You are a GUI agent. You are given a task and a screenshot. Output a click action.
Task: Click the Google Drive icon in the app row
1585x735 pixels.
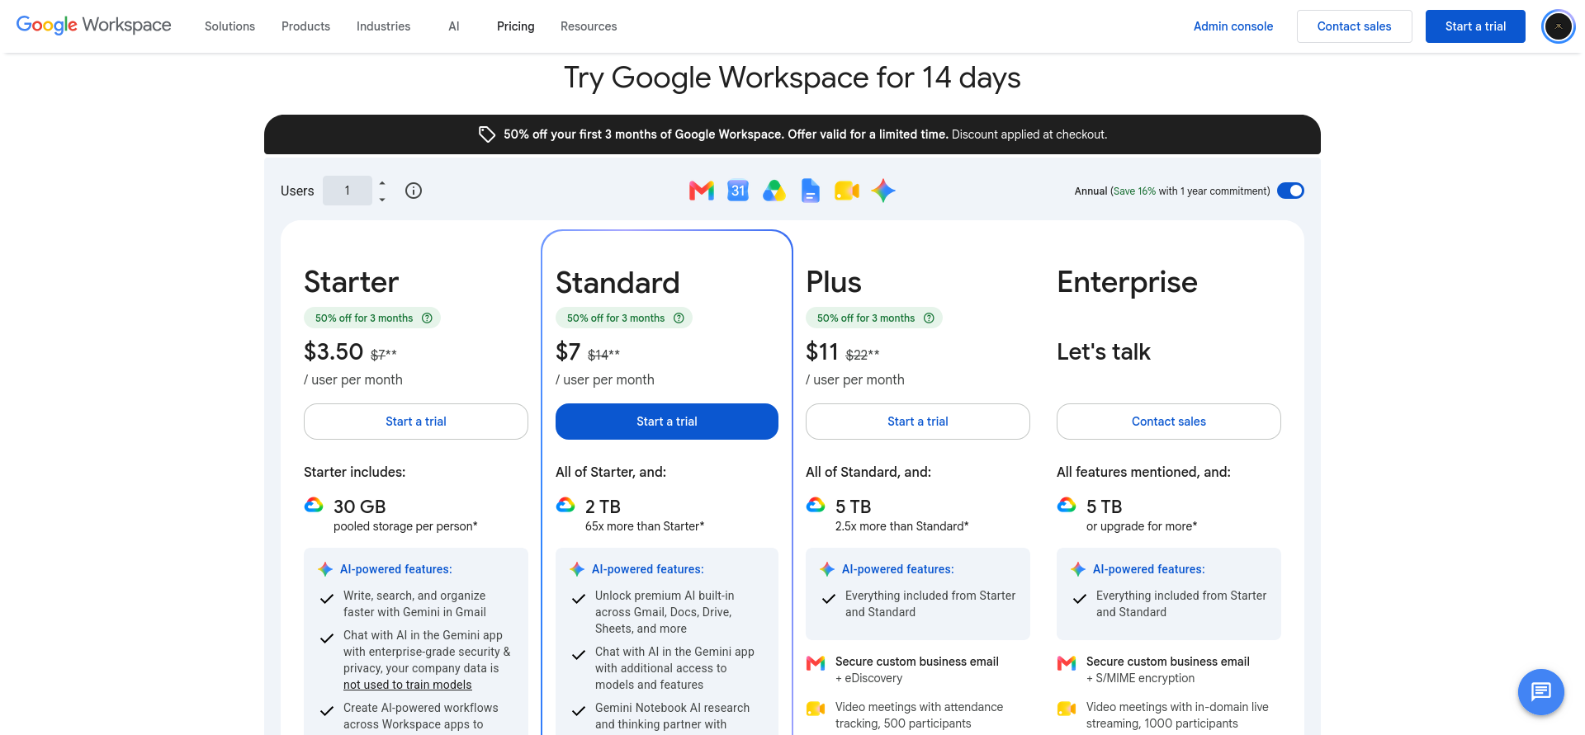774,191
